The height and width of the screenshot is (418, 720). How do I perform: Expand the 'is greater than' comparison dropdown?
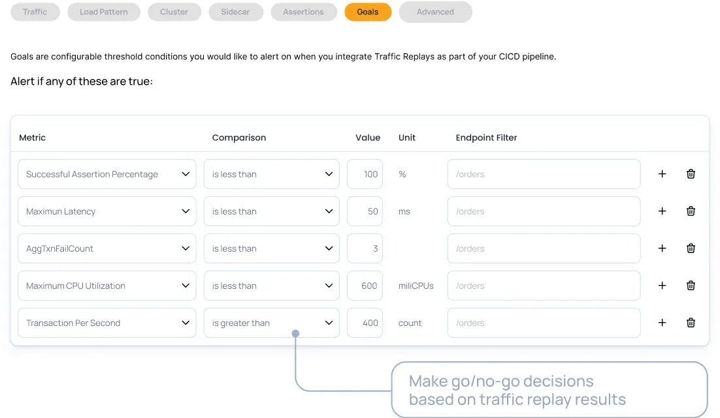[x=271, y=323]
